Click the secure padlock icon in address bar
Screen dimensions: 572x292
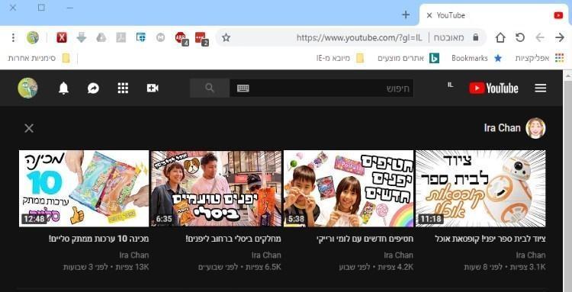point(475,37)
